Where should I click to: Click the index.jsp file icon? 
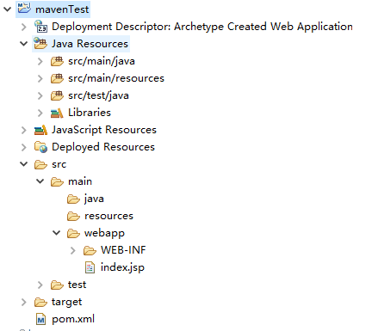(90, 267)
